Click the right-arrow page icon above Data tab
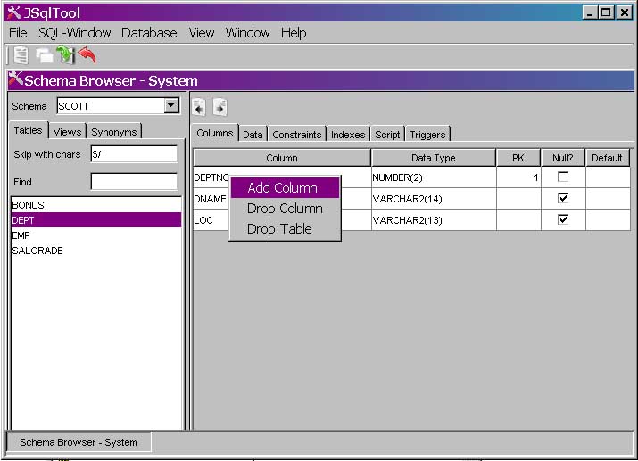Screen dimensions: 638x461 pos(220,107)
